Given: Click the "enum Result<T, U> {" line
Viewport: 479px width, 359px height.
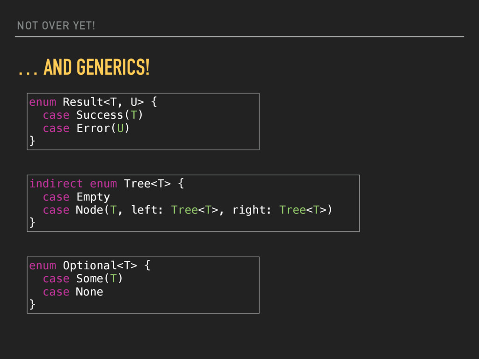Looking at the screenshot, I should 93,102.
